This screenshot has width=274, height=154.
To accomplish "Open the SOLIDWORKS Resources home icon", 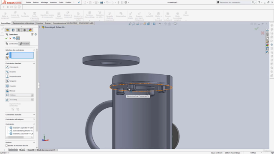I will [267, 31].
